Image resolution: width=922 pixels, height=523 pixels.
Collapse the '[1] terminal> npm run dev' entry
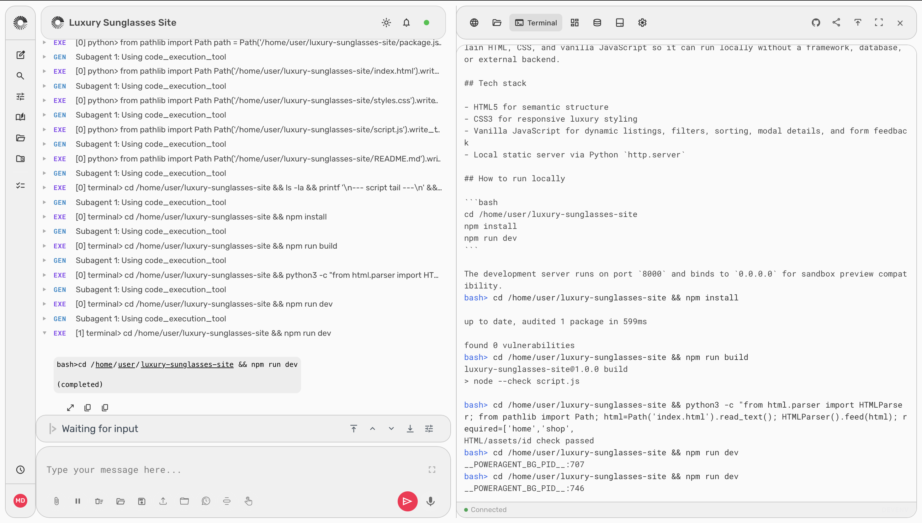pos(45,333)
